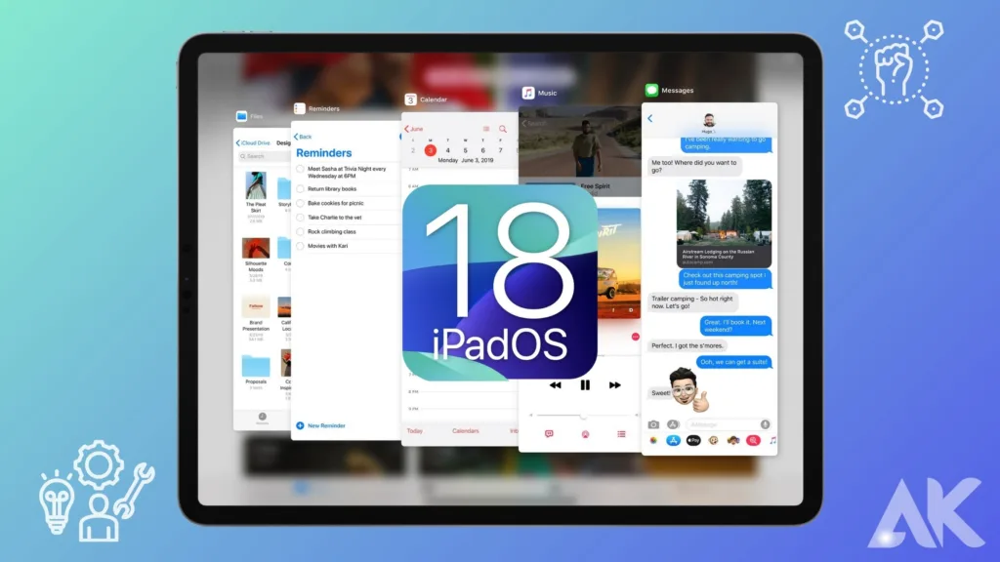Tap the Messages camera icon

tap(653, 424)
